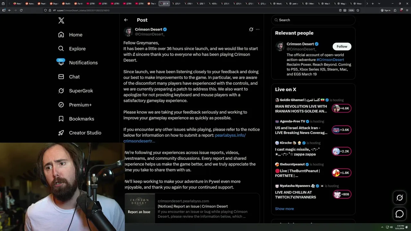Reset the 150% zoom level

351,10
